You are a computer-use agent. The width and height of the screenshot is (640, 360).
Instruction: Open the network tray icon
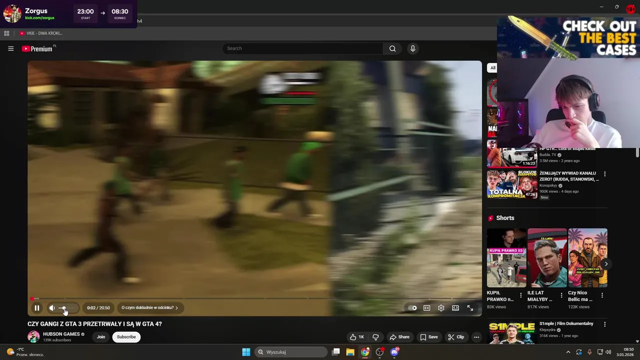pyautogui.click(x=600, y=352)
